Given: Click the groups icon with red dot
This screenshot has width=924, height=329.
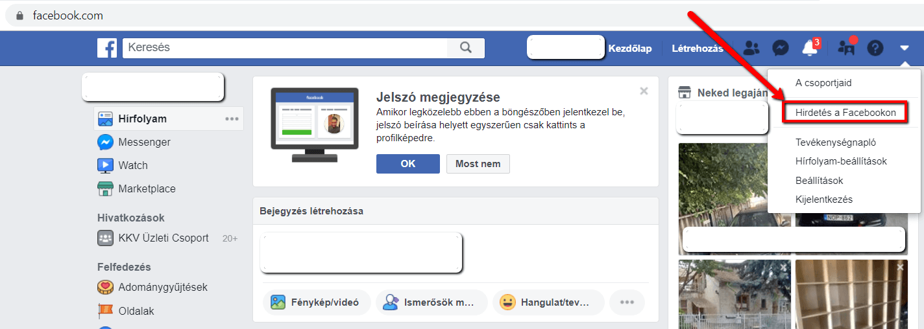Looking at the screenshot, I should point(846,47).
